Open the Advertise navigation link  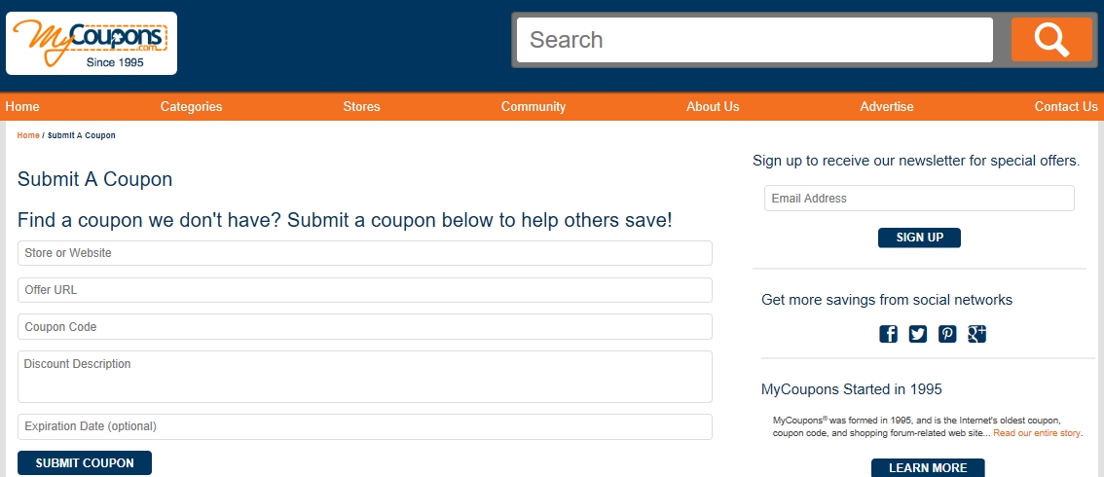click(x=887, y=107)
